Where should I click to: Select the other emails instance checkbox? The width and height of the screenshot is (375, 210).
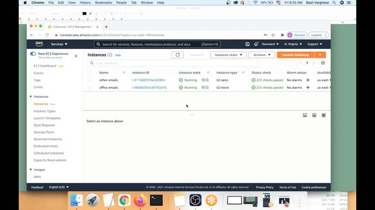click(90, 80)
